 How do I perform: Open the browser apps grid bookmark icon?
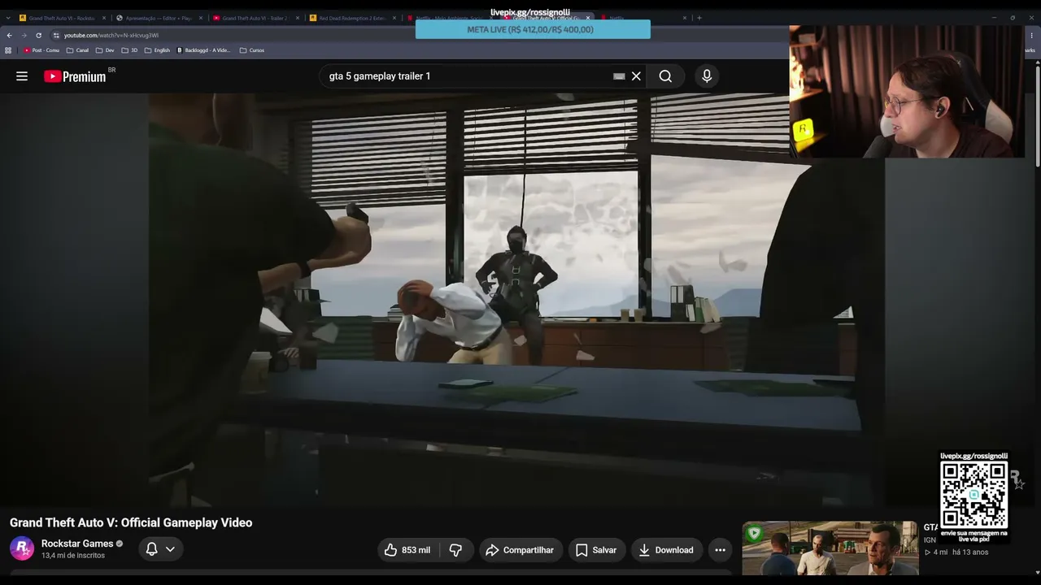coord(8,50)
